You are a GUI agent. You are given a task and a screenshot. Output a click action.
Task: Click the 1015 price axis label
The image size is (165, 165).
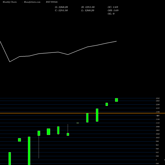[158, 138]
